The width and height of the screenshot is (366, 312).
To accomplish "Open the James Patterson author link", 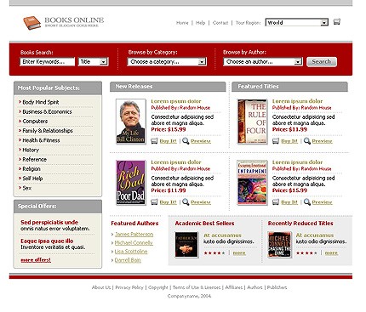I will click(134, 234).
